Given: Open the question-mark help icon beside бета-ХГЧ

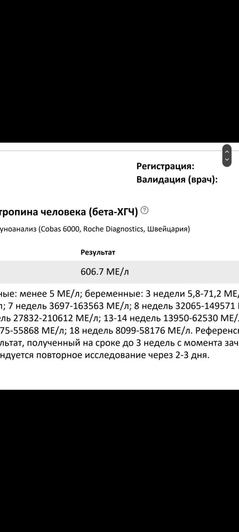Looking at the screenshot, I should (145, 210).
